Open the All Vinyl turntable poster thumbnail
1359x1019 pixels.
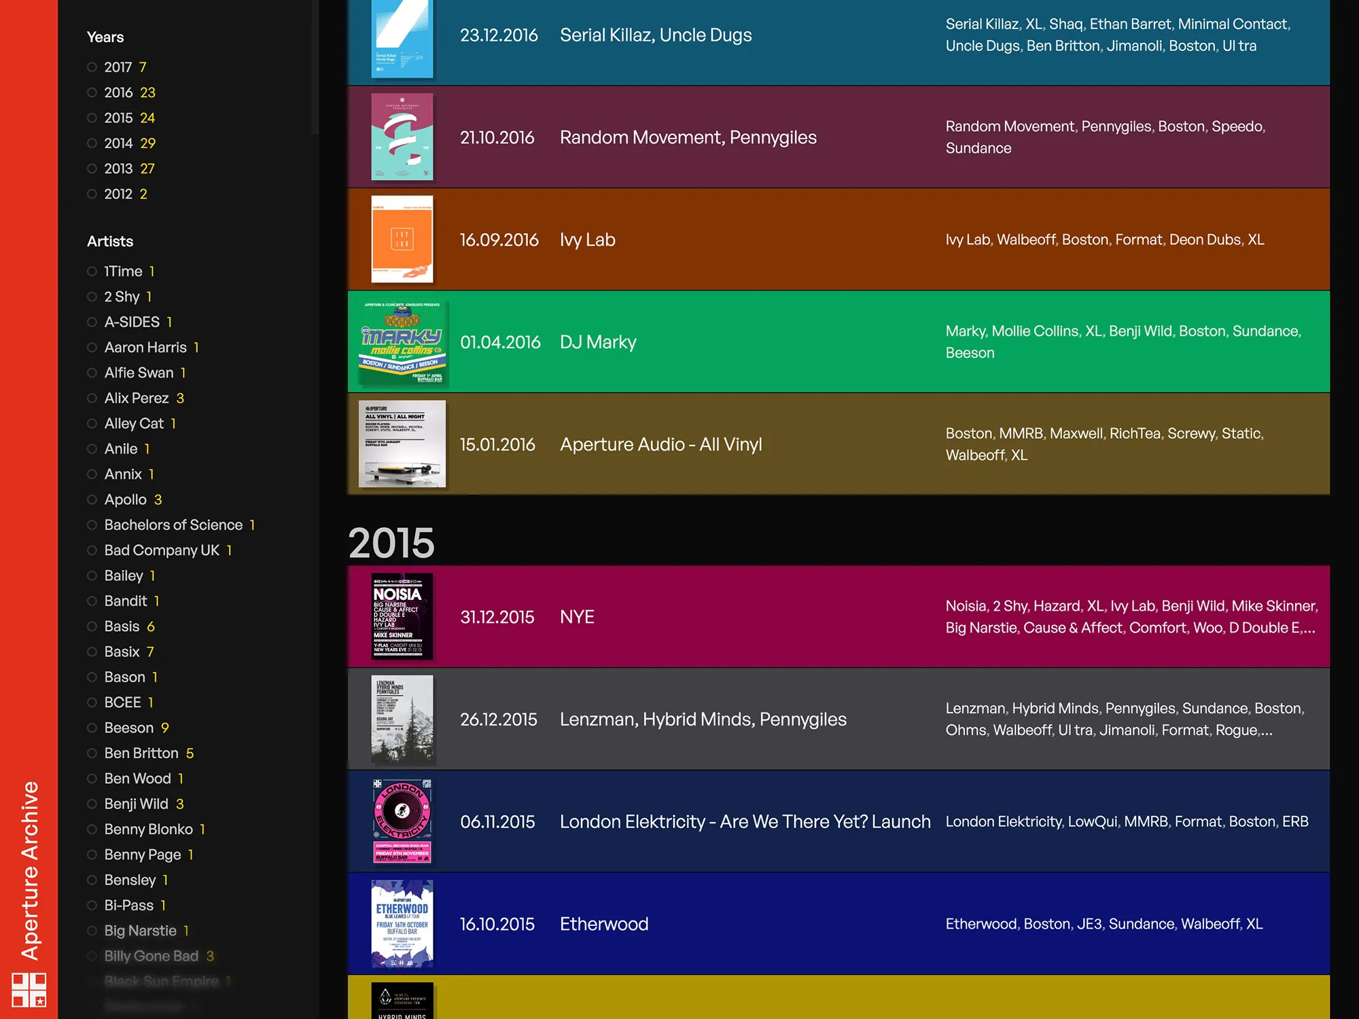click(x=402, y=444)
